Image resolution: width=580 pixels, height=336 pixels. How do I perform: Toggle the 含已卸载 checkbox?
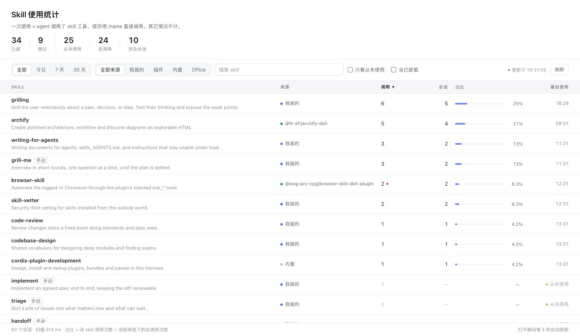(394, 70)
